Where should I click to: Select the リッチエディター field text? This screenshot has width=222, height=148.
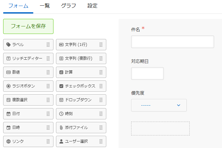(x=27, y=58)
